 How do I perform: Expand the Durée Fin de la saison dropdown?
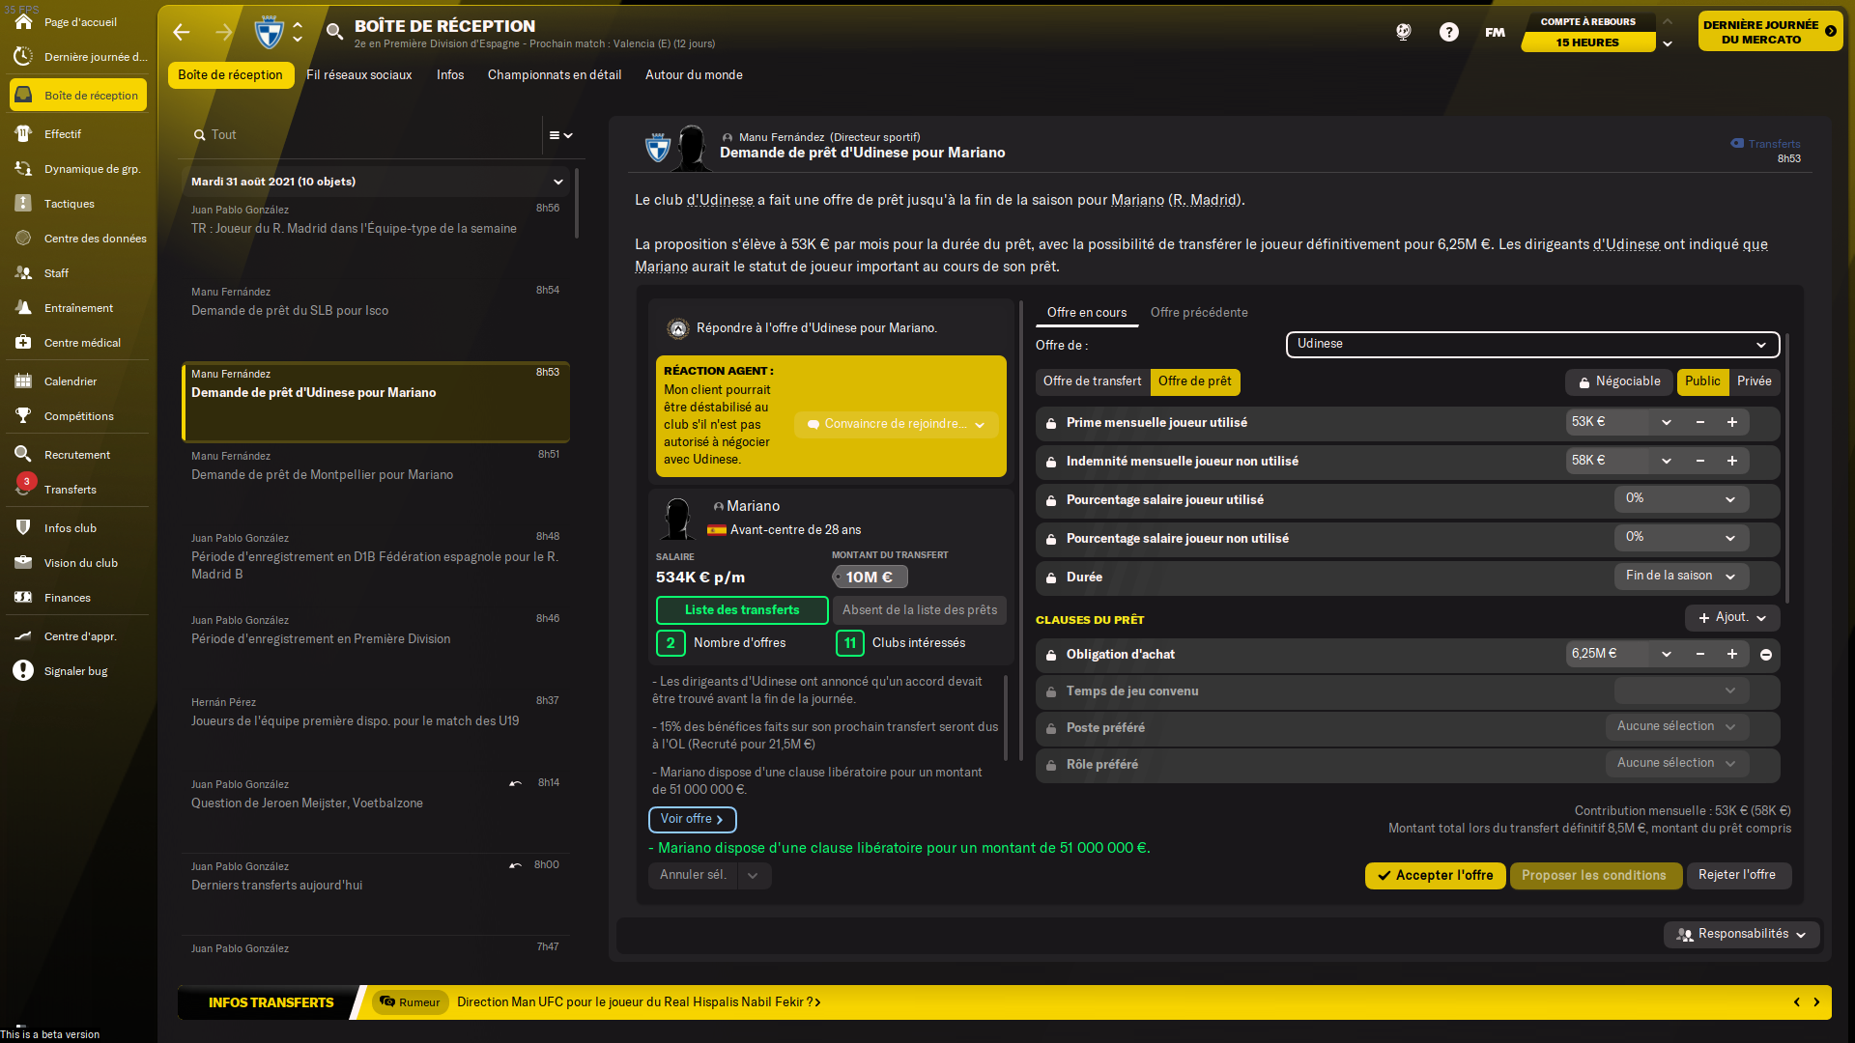1681,576
